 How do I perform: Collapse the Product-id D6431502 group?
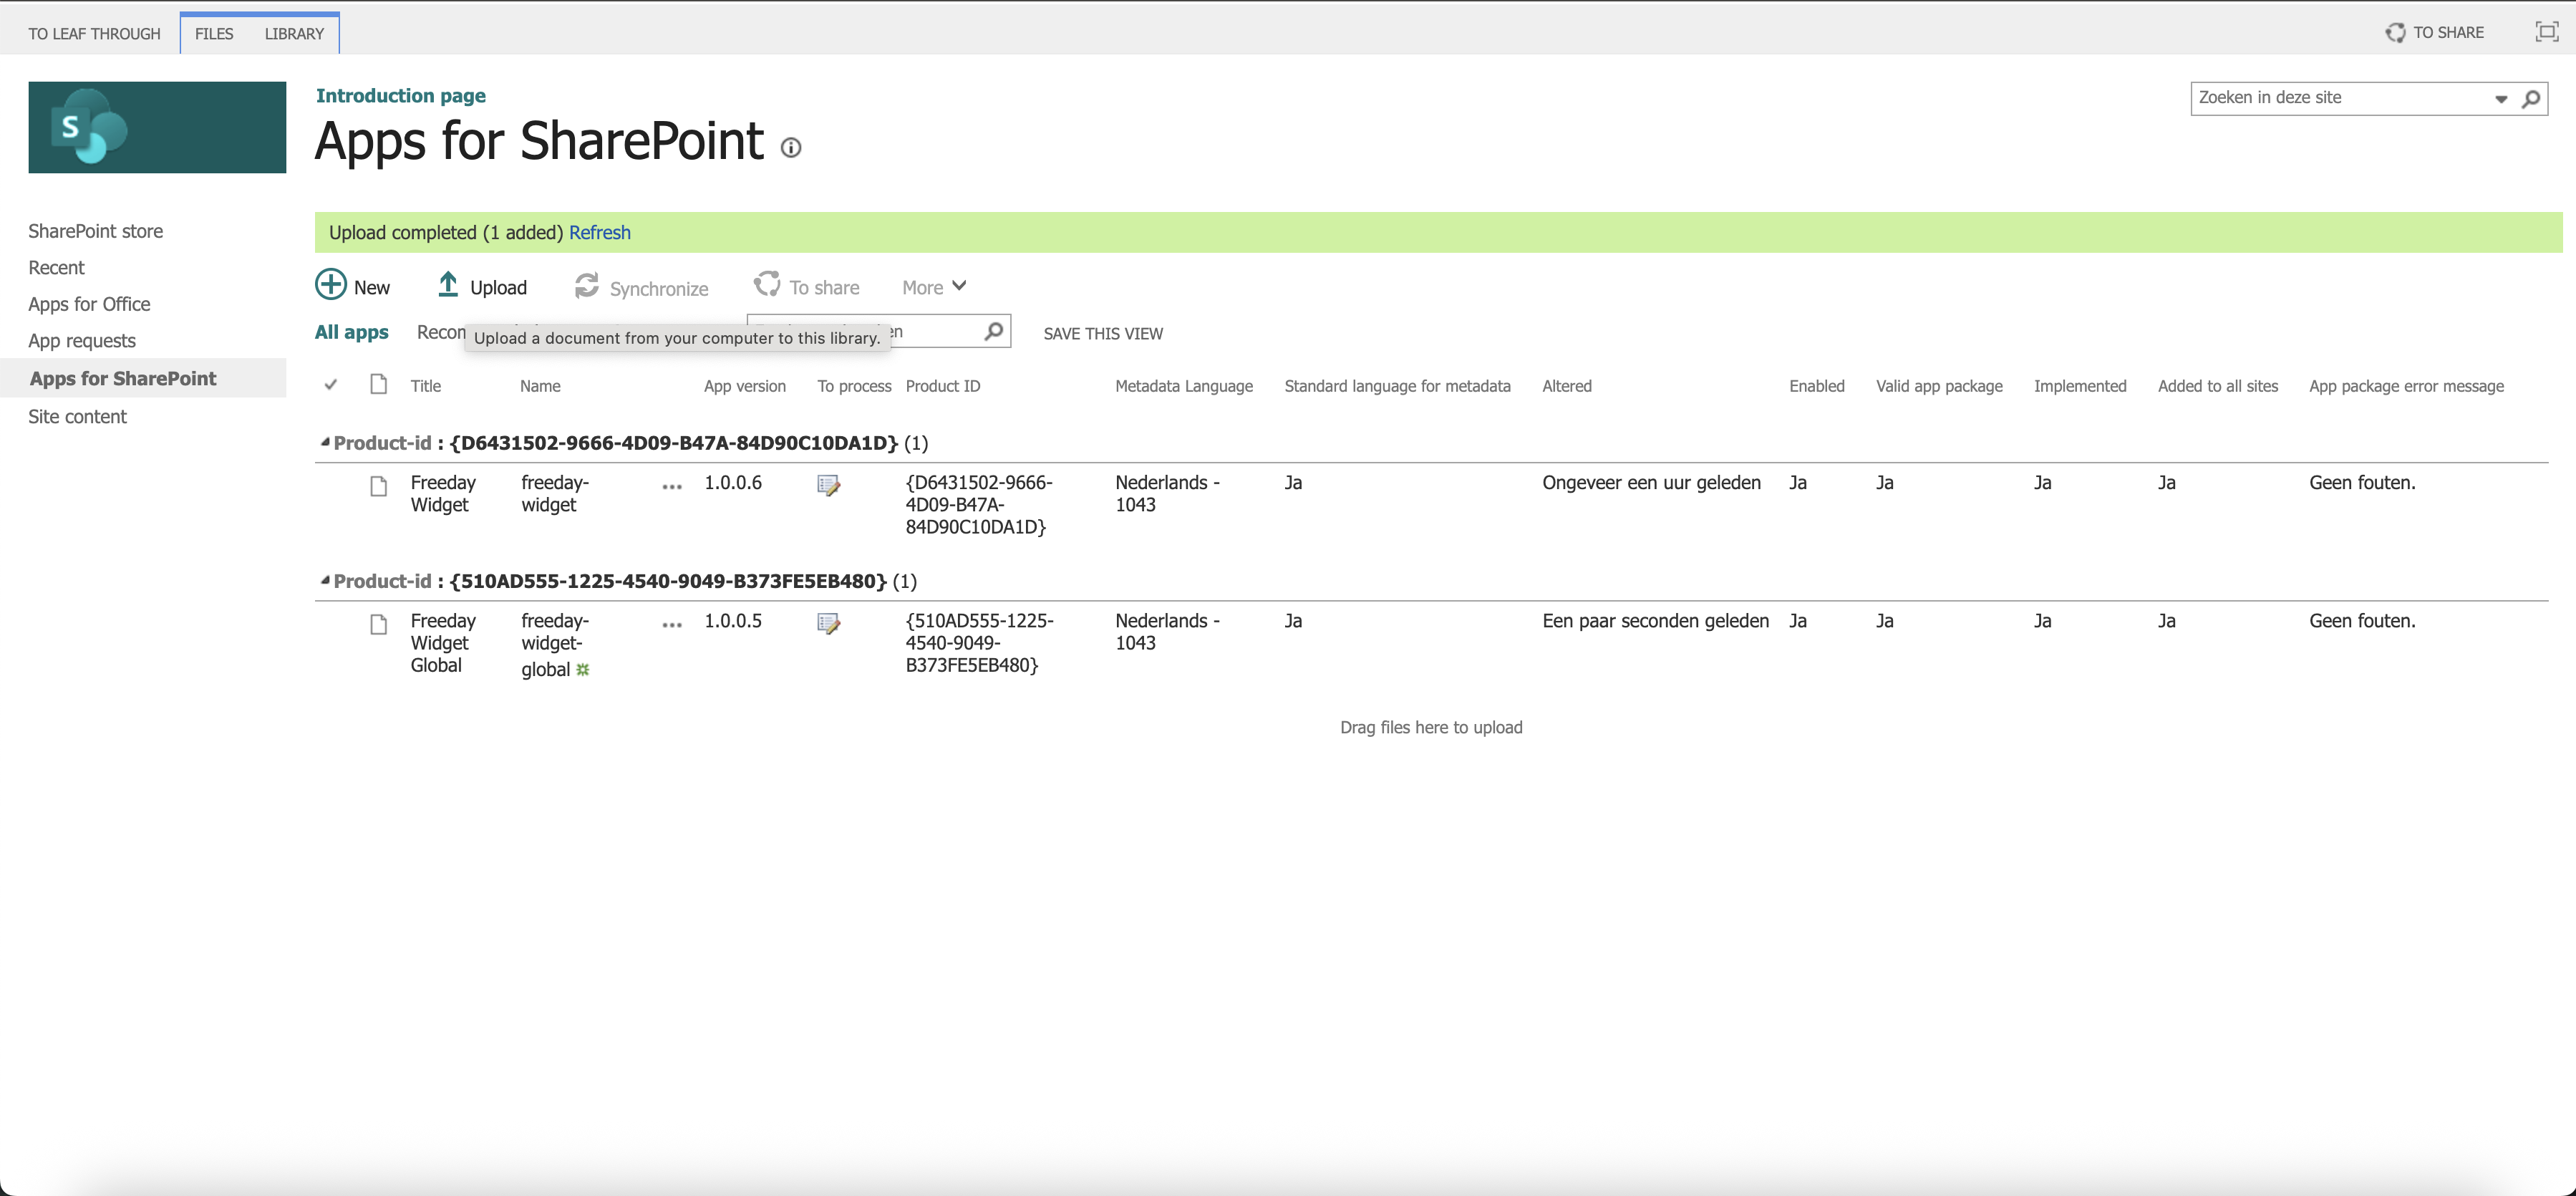tap(325, 442)
